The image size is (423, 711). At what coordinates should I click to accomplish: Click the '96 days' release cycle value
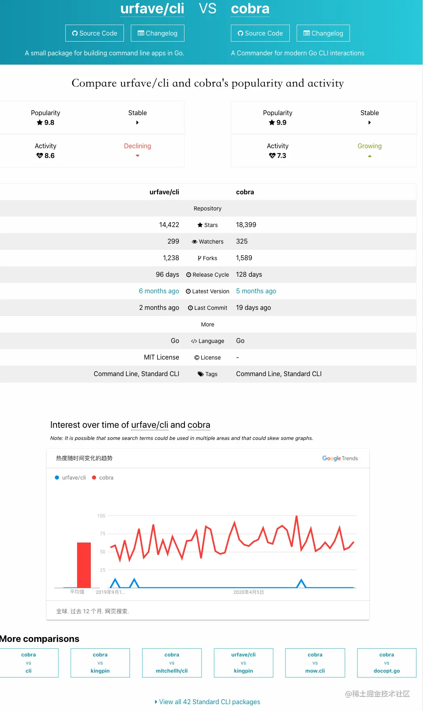[x=168, y=274]
